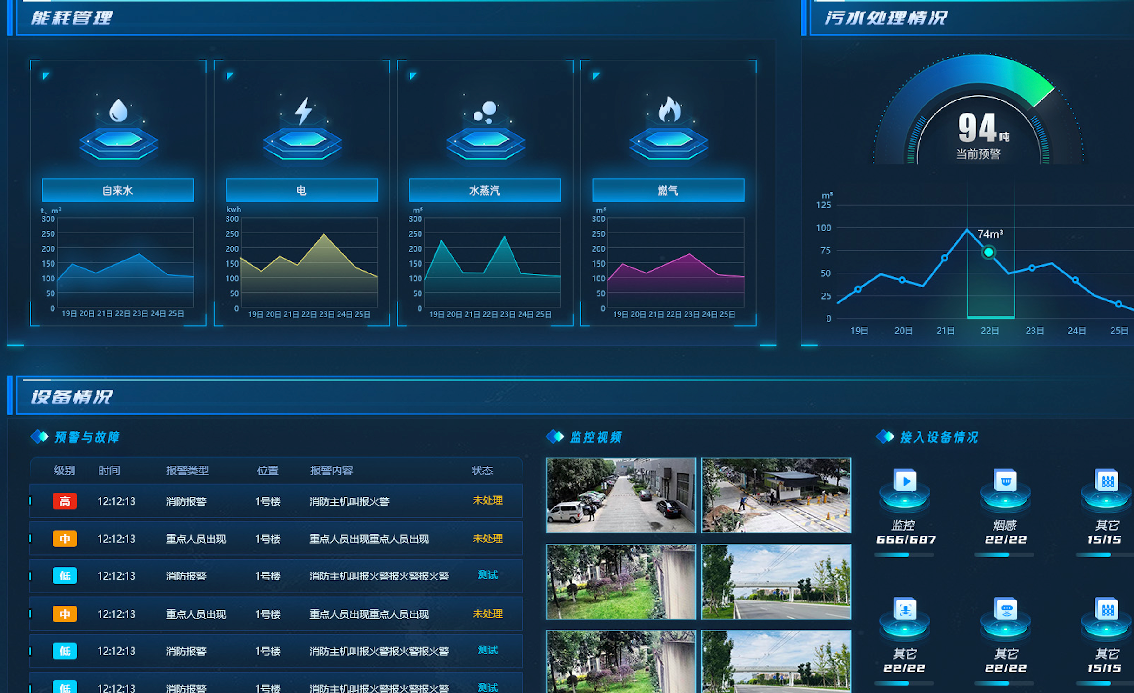
Task: Click the first 测试 status link
Action: click(487, 575)
